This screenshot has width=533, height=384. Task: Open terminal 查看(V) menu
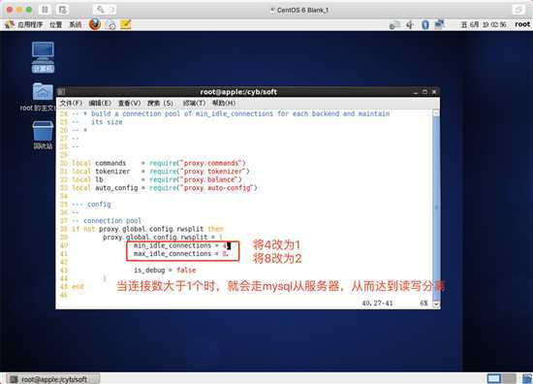click(129, 103)
